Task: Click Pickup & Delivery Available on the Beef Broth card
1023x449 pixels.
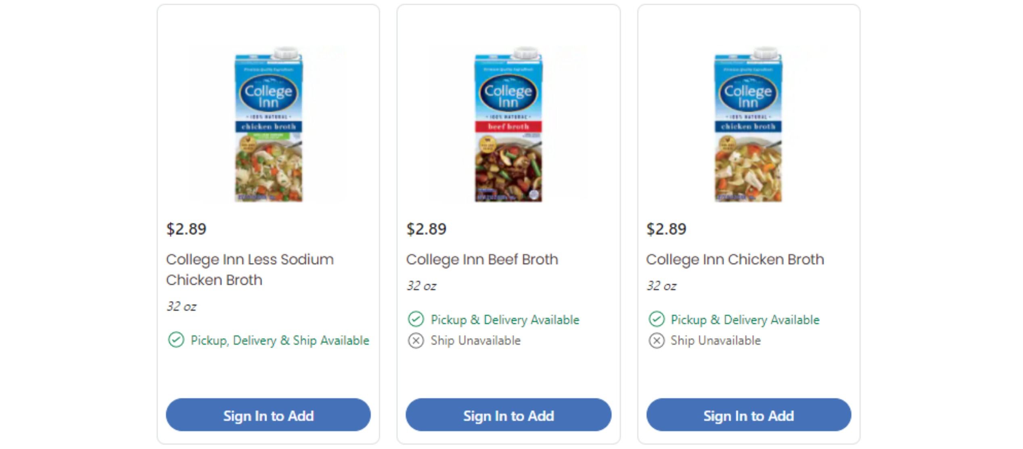Action: coord(505,320)
